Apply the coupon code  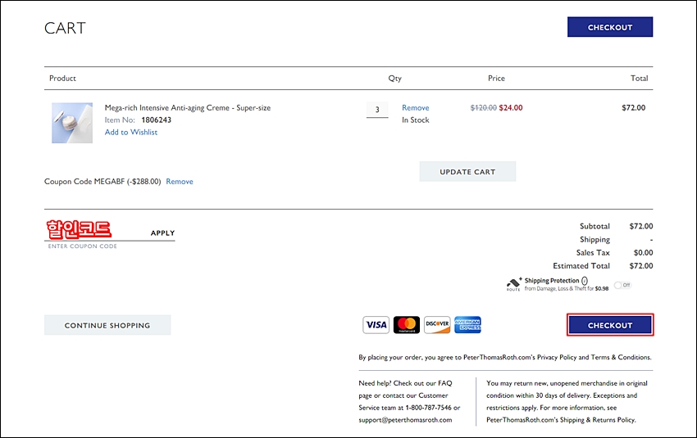tap(162, 233)
